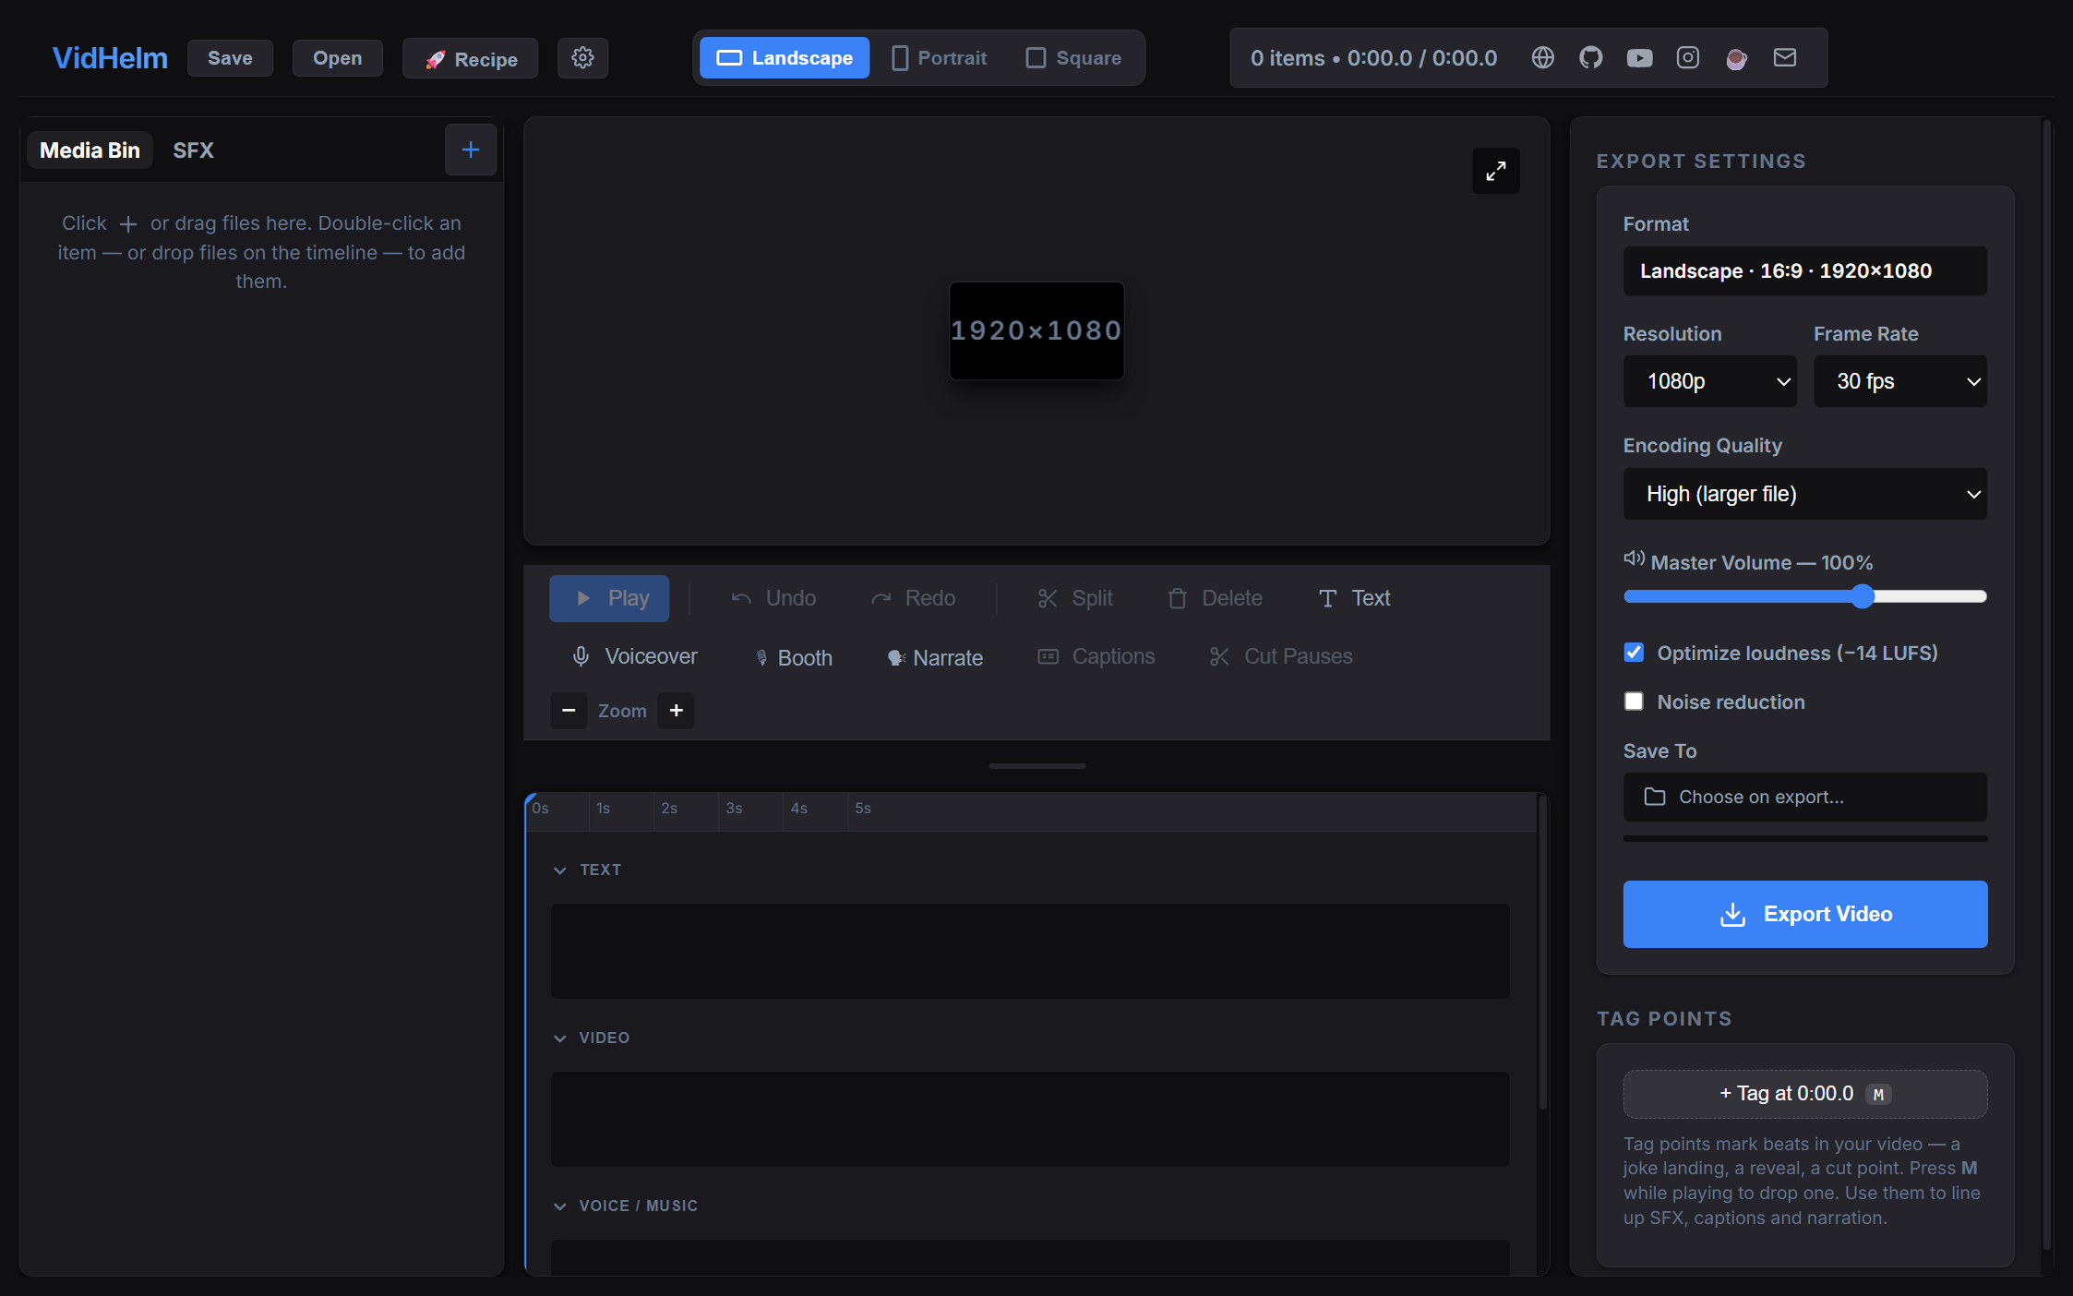Open the settings gear in the top toolbar
The height and width of the screenshot is (1296, 2073).
pos(582,58)
